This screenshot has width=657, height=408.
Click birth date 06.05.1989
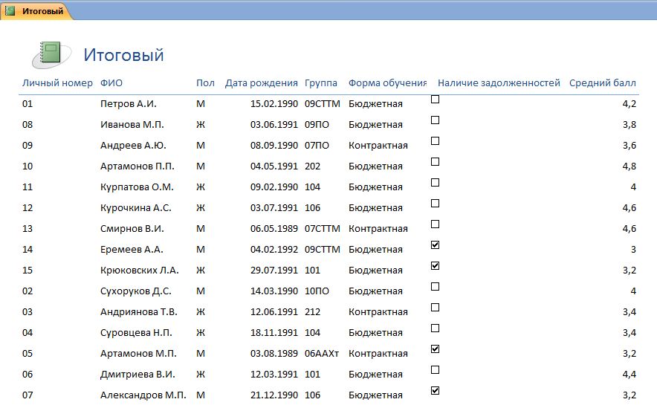click(274, 229)
